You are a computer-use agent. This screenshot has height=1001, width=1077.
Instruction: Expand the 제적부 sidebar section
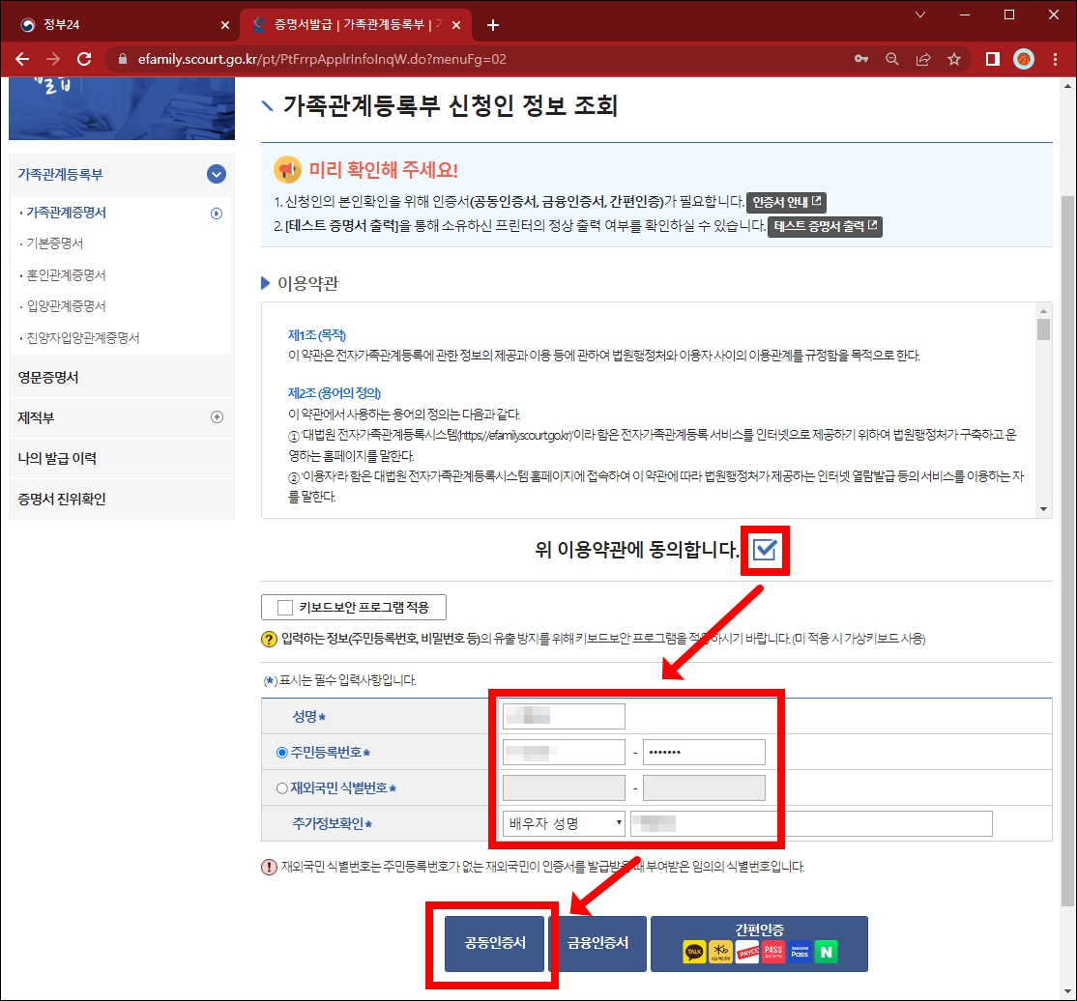(x=215, y=417)
